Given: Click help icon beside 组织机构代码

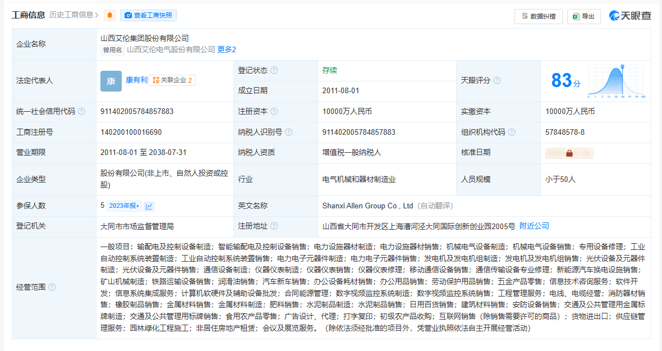Looking at the screenshot, I should [x=512, y=133].
